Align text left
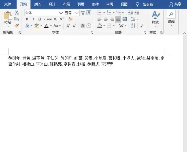The width and height of the screenshot is (187, 152). coord(99,19)
